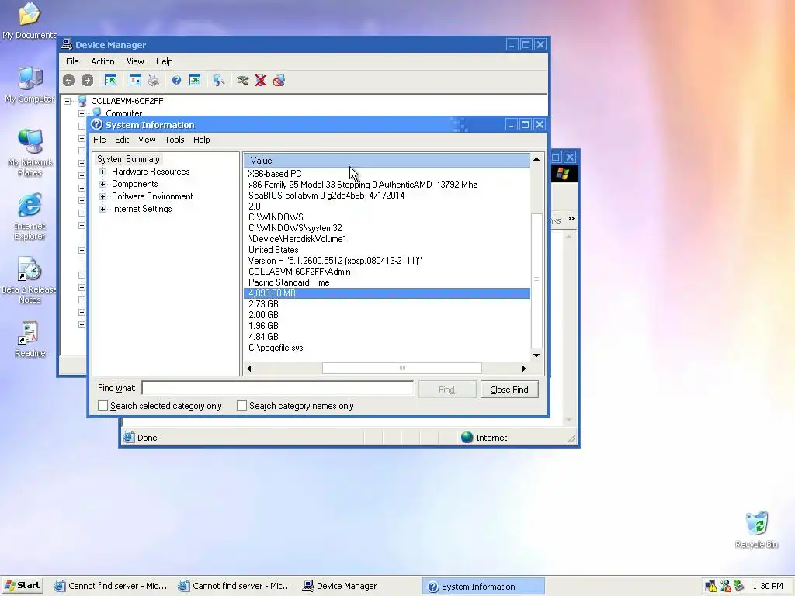
Task: Click the vertical scrollbar thumb in value list
Action: (536, 279)
